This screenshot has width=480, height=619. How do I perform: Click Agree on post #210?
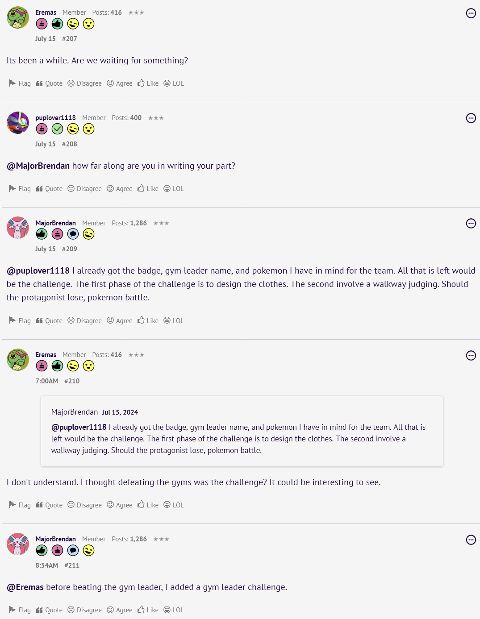pyautogui.click(x=120, y=505)
